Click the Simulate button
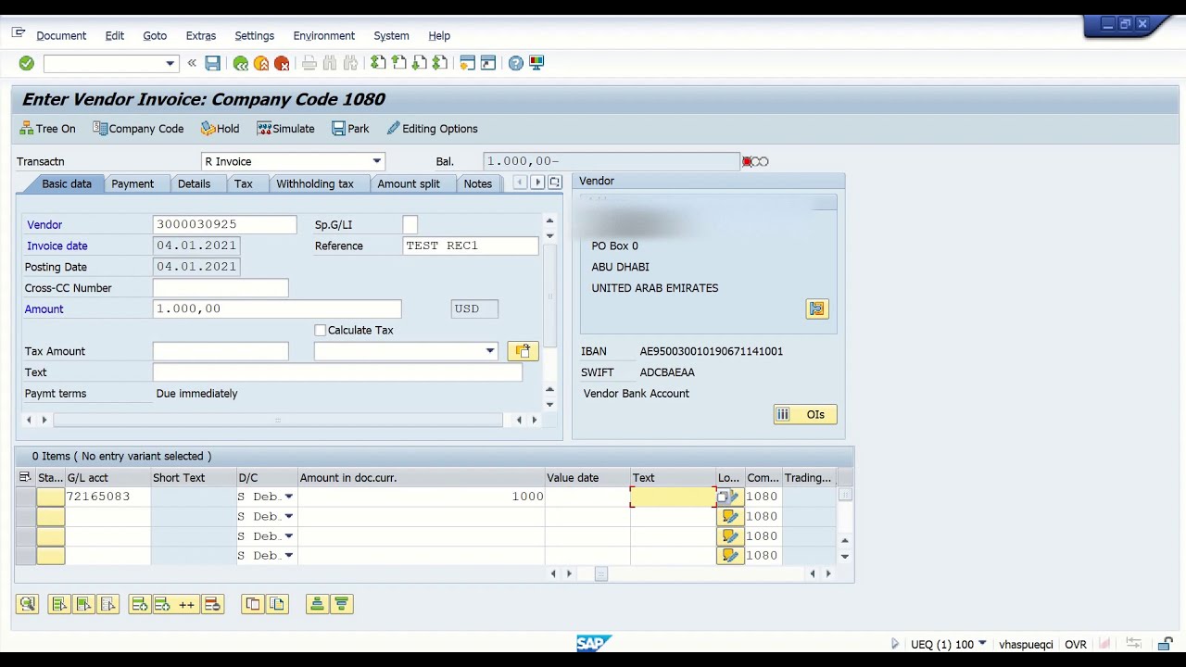The image size is (1186, 667). pos(286,129)
